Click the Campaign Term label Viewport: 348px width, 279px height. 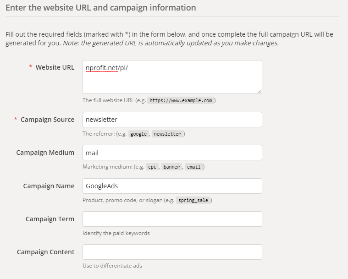pyautogui.click(x=50, y=219)
